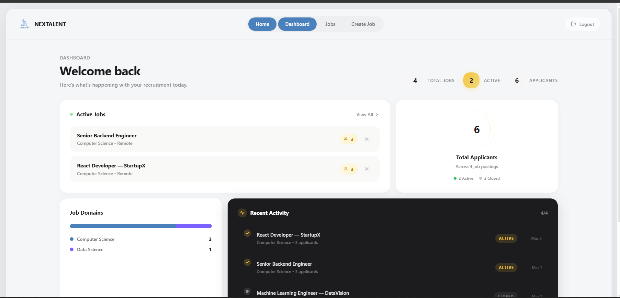Click applicant count badge on Senior Backend Engineer

click(349, 139)
